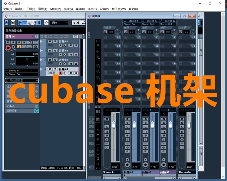This screenshot has height=181, width=227.
Task: Mute all global mixer button
Action: tap(91, 119)
